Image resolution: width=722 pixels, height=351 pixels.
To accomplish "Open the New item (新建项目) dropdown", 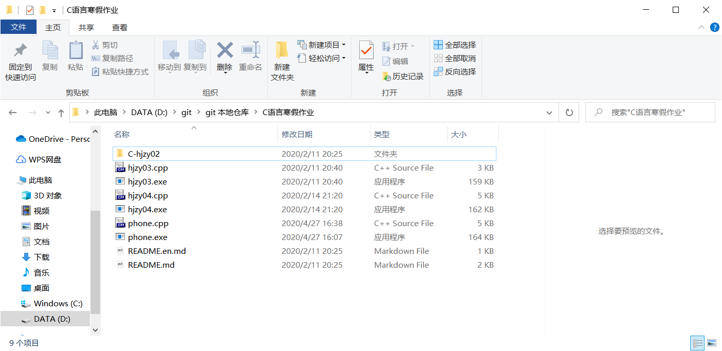I will (321, 45).
